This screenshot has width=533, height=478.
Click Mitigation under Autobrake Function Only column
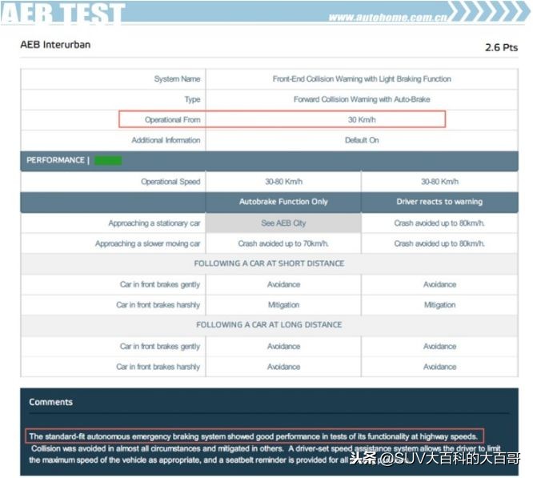283,305
